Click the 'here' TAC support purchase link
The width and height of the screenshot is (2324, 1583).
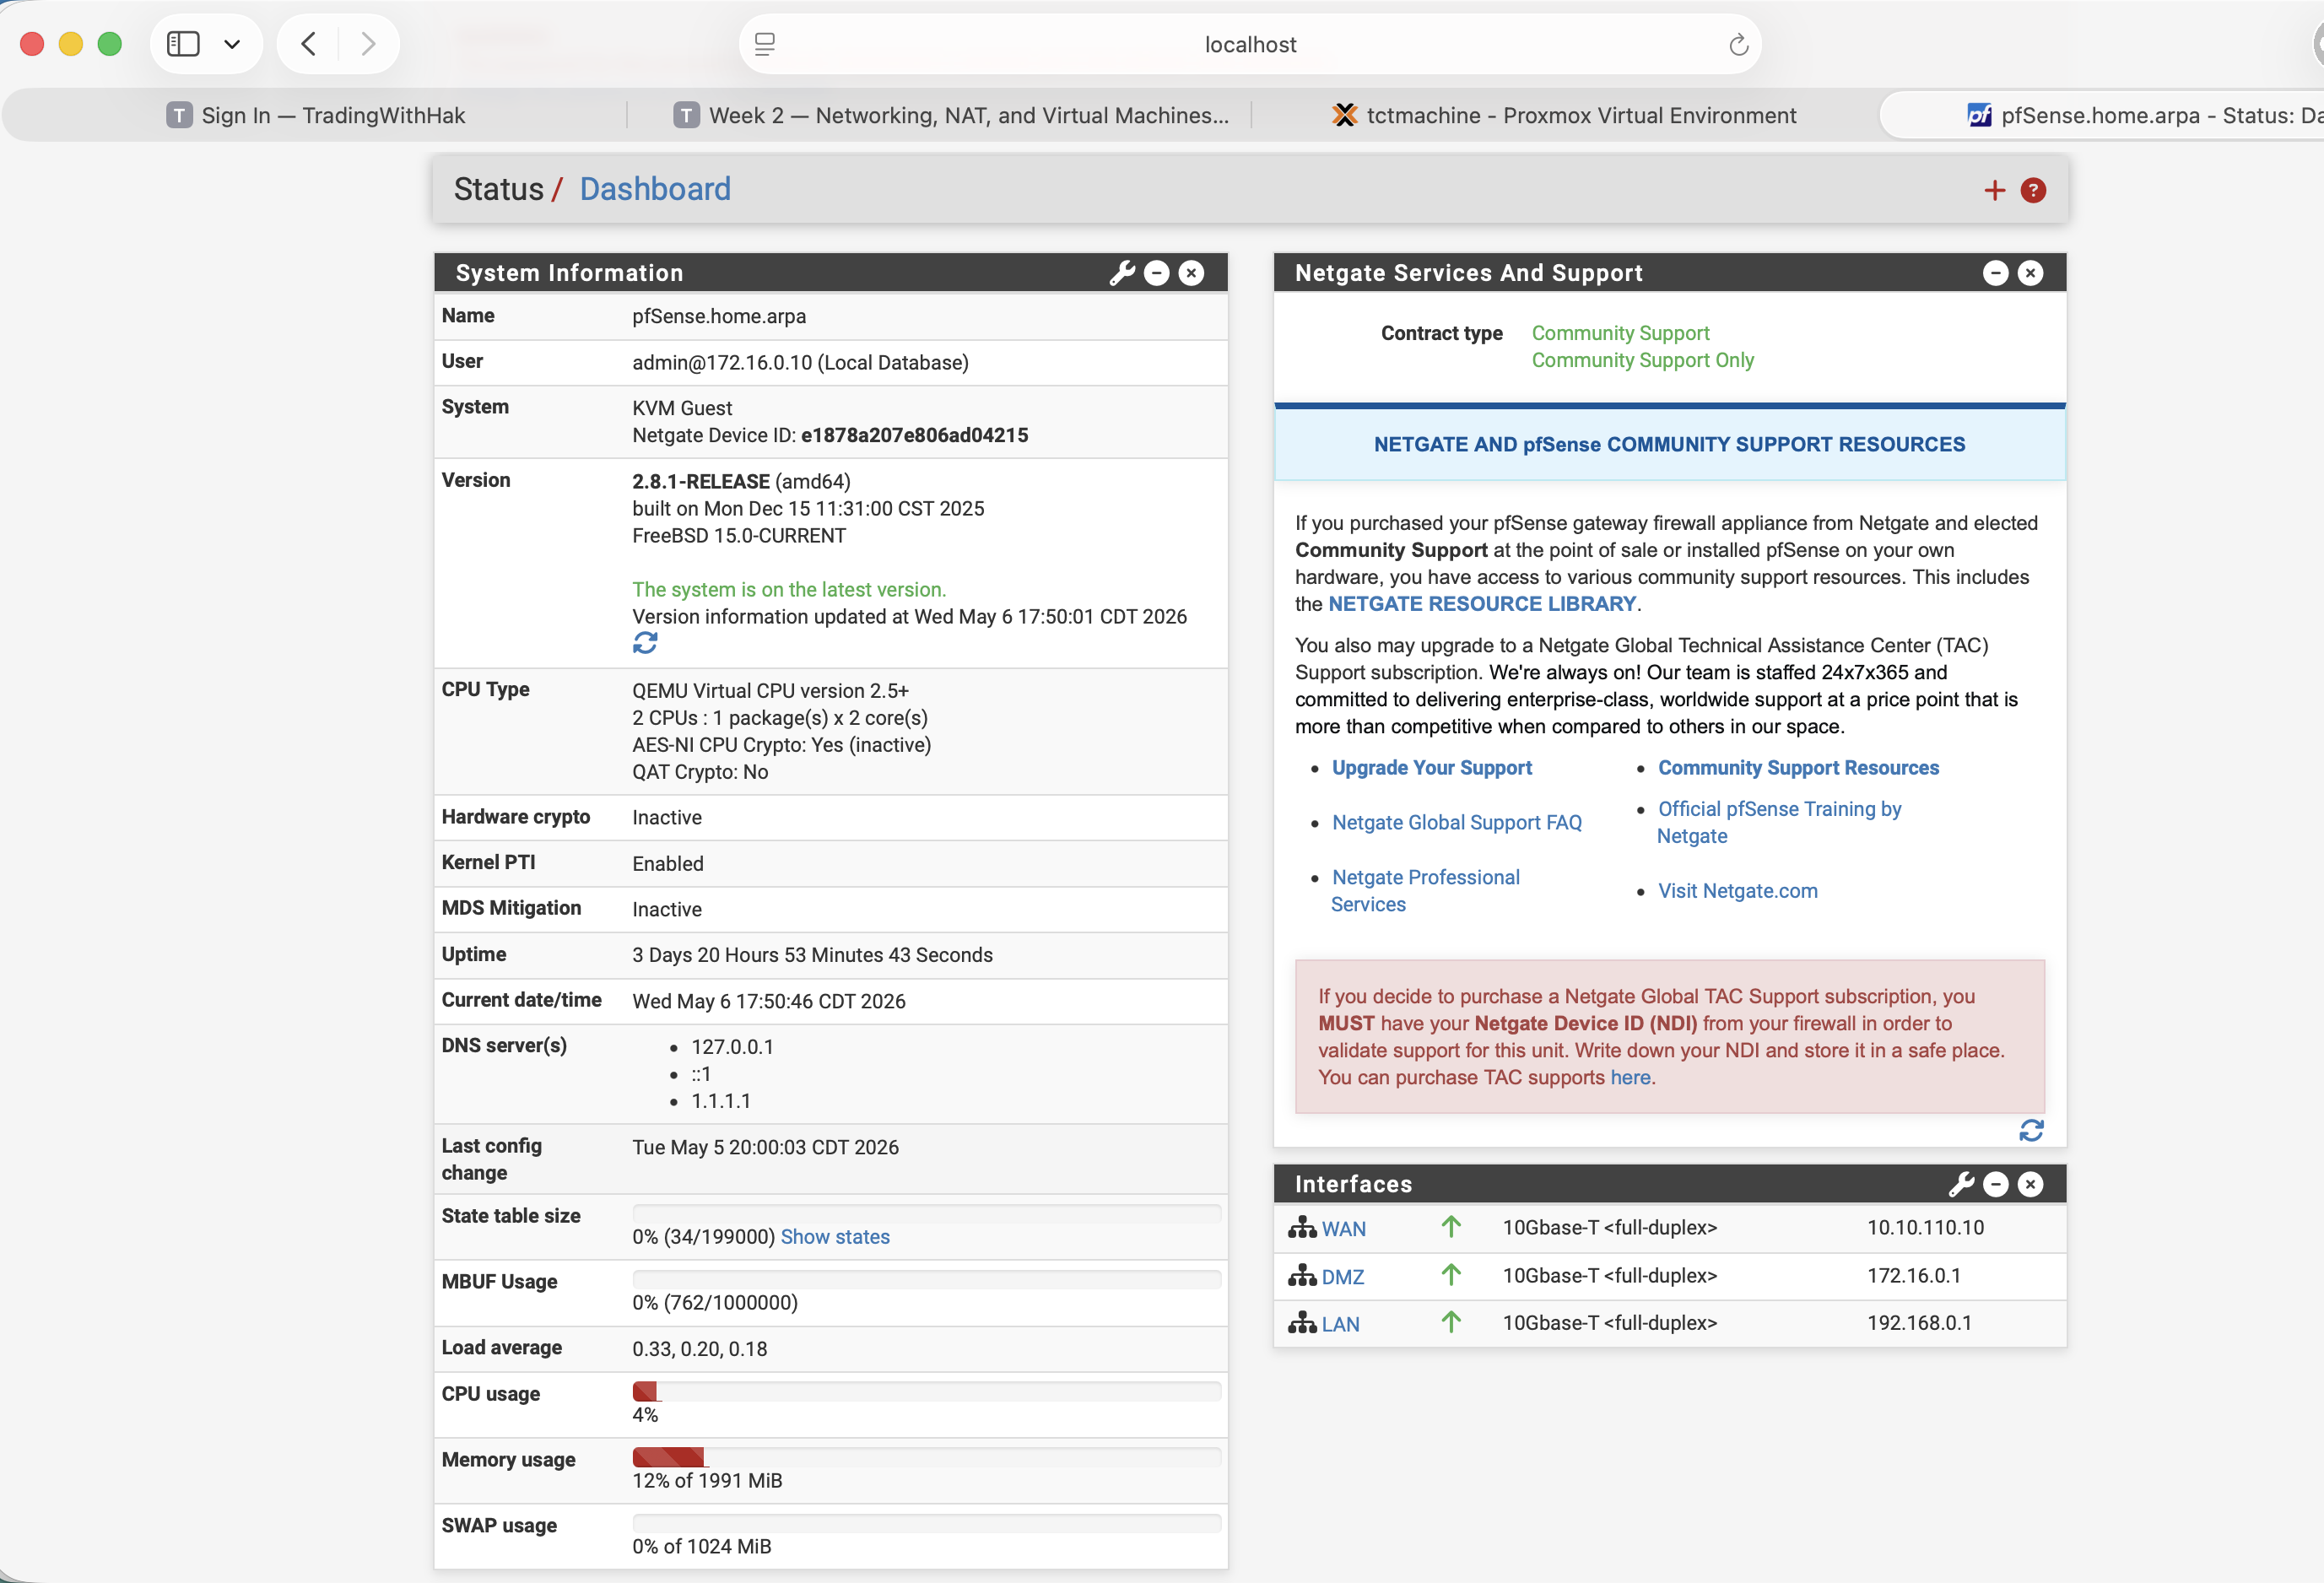click(1630, 1078)
